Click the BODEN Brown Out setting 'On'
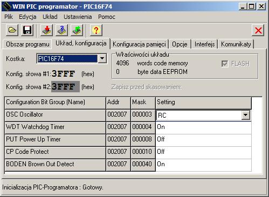 click(204, 165)
